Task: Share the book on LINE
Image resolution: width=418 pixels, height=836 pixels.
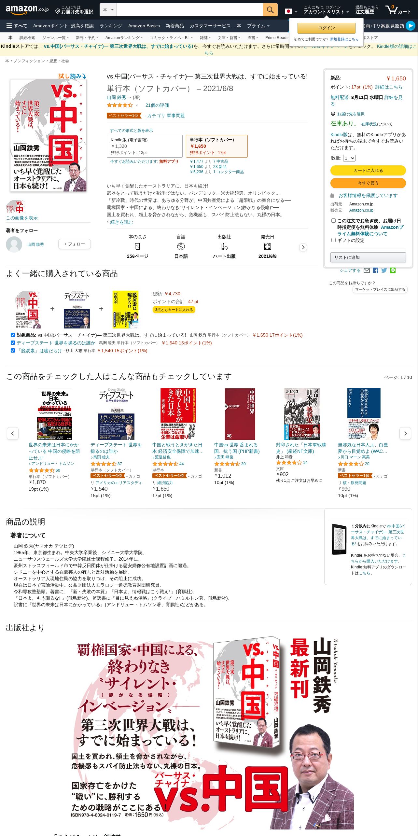Action: pyautogui.click(x=393, y=270)
